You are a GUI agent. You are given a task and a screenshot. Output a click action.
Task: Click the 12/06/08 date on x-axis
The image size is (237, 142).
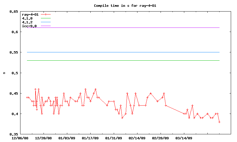(20, 138)
